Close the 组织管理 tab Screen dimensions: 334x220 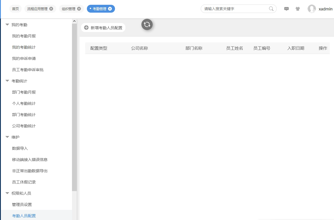coord(79,9)
